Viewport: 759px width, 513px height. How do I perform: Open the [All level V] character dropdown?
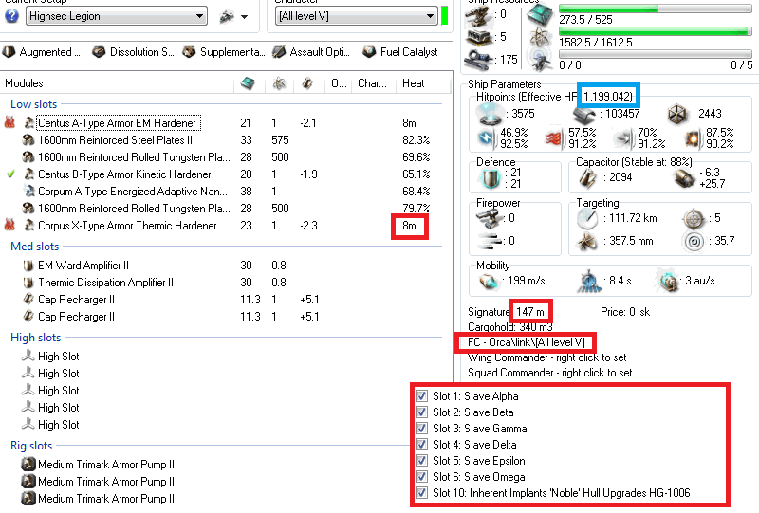click(357, 16)
